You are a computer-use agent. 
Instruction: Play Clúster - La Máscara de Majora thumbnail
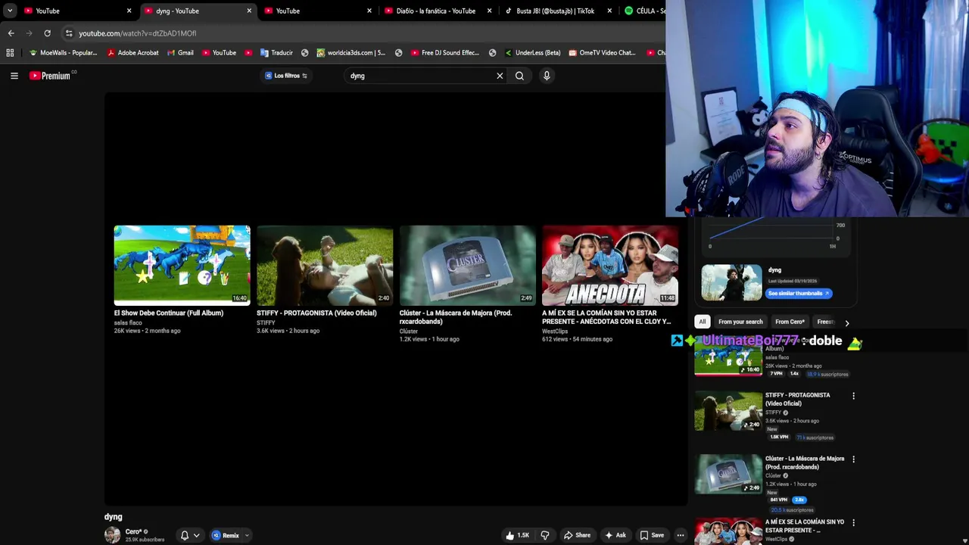(x=467, y=265)
